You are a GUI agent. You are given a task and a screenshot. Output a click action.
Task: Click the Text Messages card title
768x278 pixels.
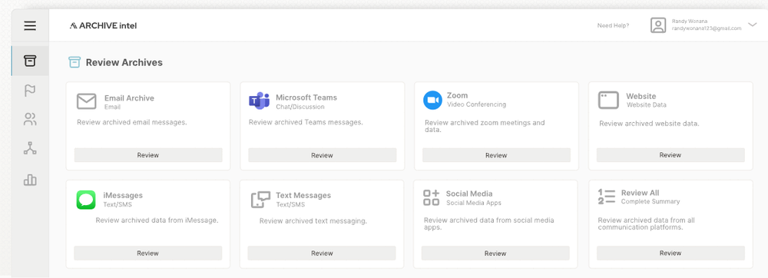(303, 195)
